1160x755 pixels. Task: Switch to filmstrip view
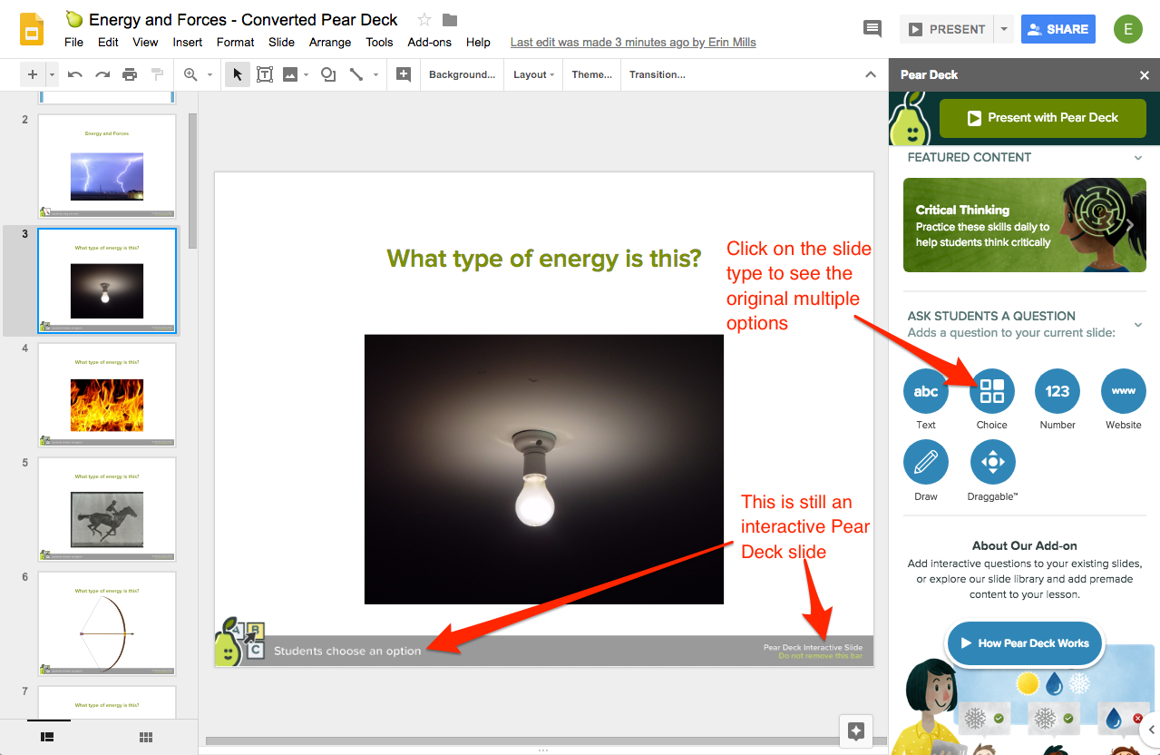coord(48,737)
